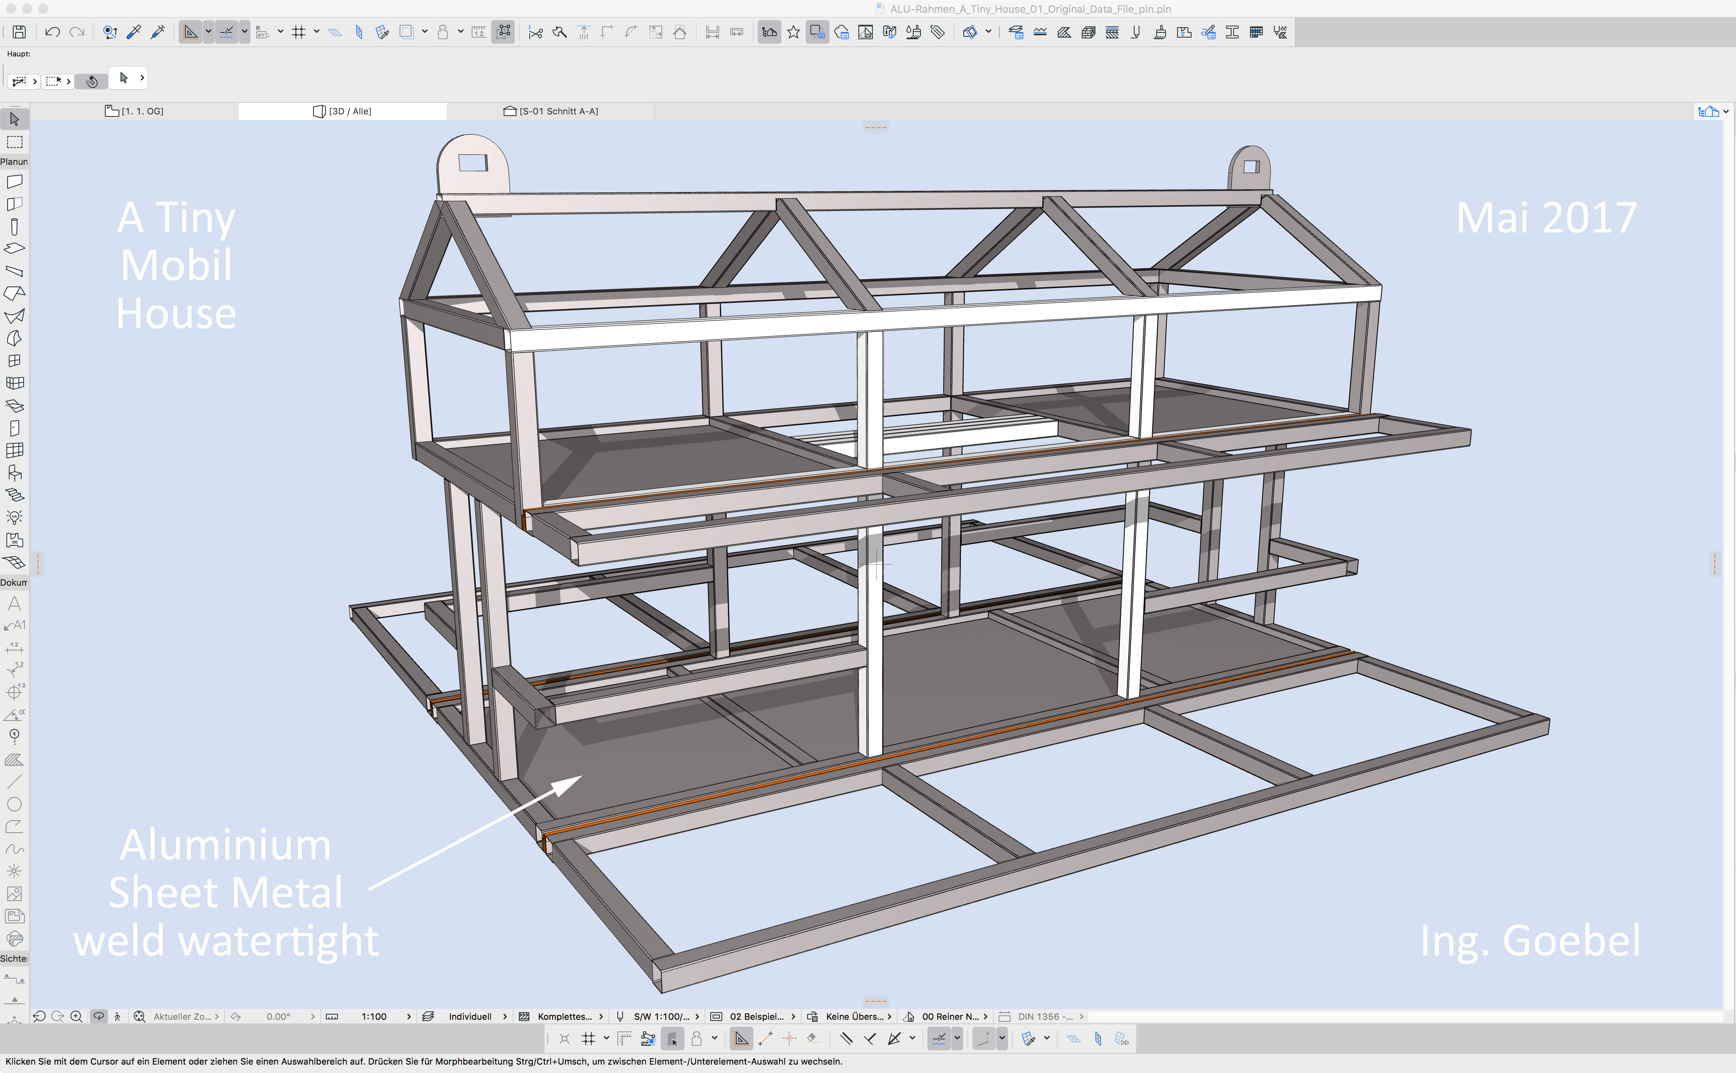Select the Marquee tool in the toolbox

(14, 142)
